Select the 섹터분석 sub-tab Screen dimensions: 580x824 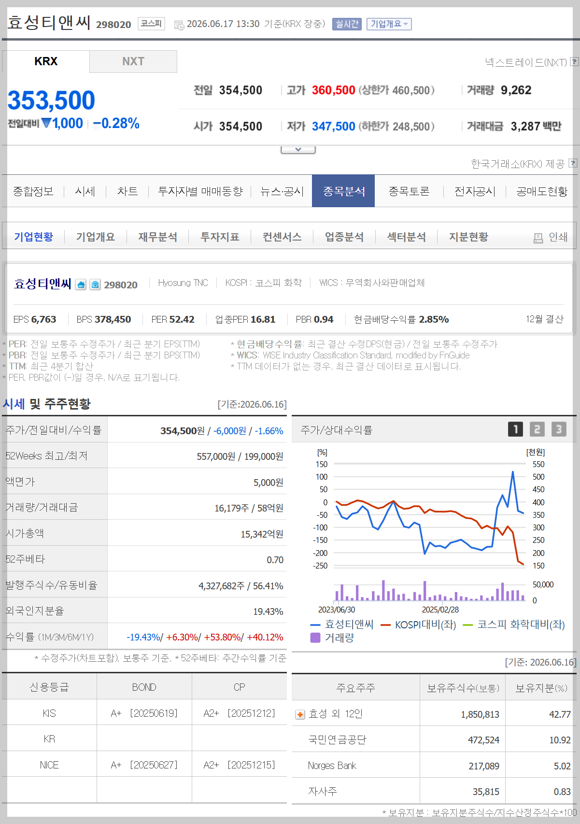407,237
